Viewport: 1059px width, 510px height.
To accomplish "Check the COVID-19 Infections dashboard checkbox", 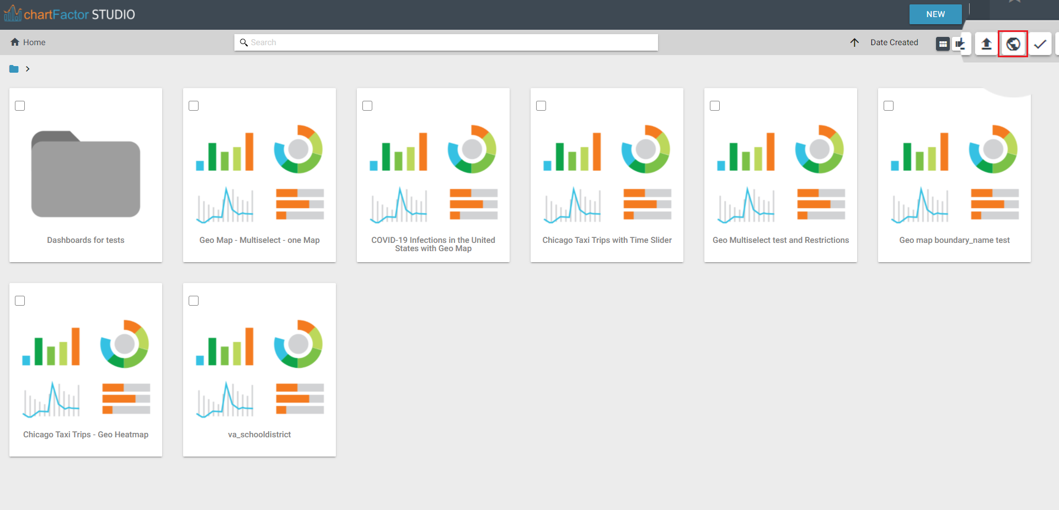I will pos(367,106).
